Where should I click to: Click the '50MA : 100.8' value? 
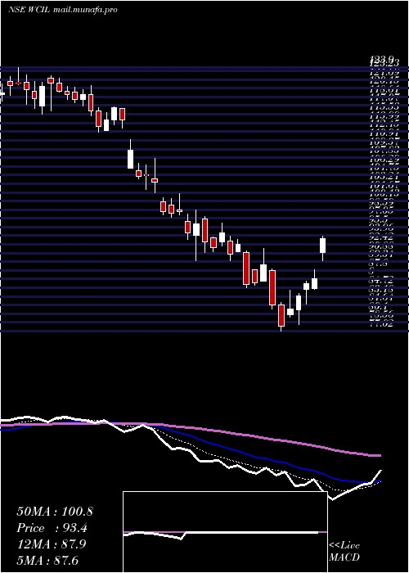click(55, 512)
